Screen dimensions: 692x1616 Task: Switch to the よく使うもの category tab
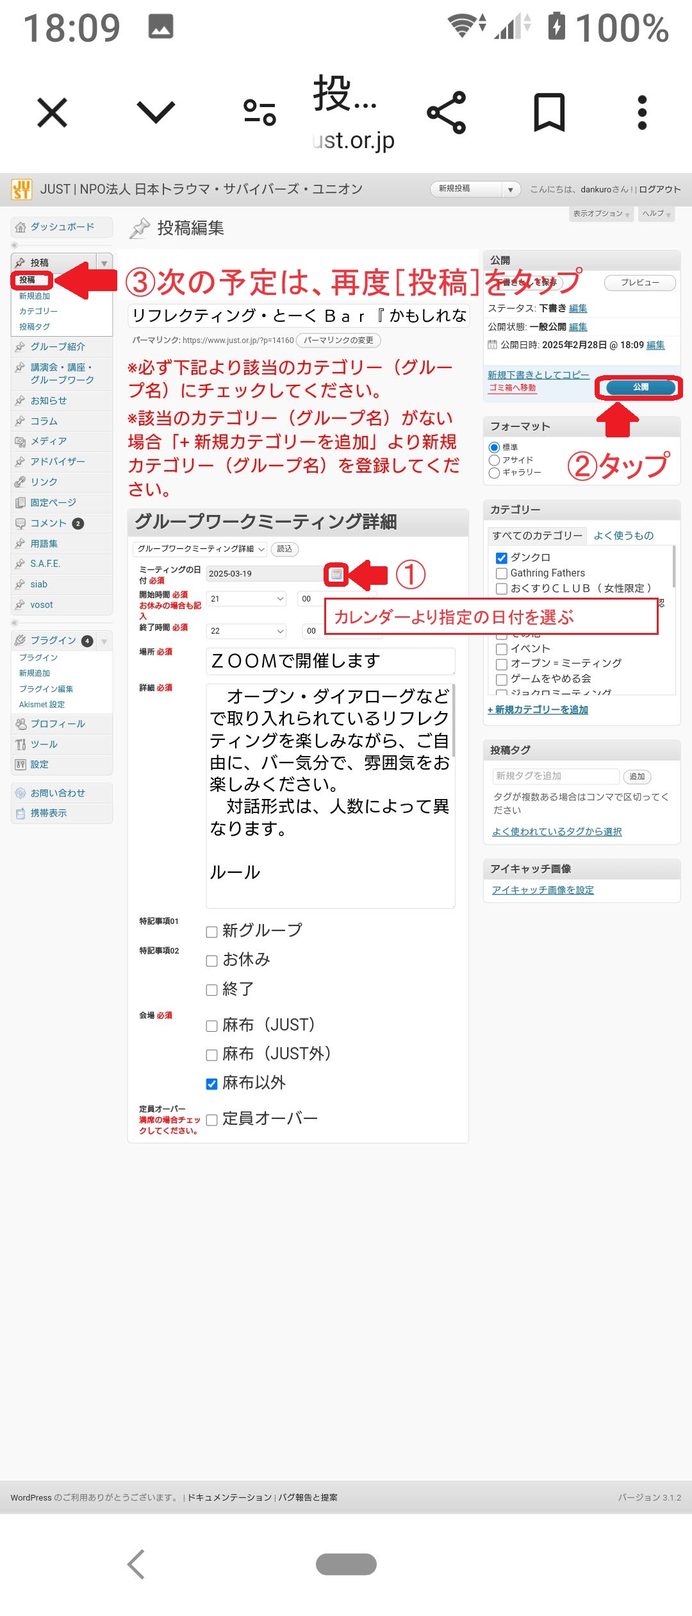coord(623,535)
